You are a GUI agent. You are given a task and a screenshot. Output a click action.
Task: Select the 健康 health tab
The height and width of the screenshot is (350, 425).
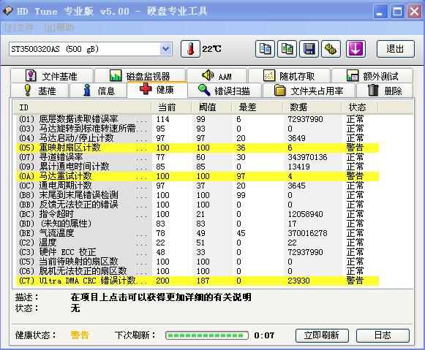click(x=157, y=89)
